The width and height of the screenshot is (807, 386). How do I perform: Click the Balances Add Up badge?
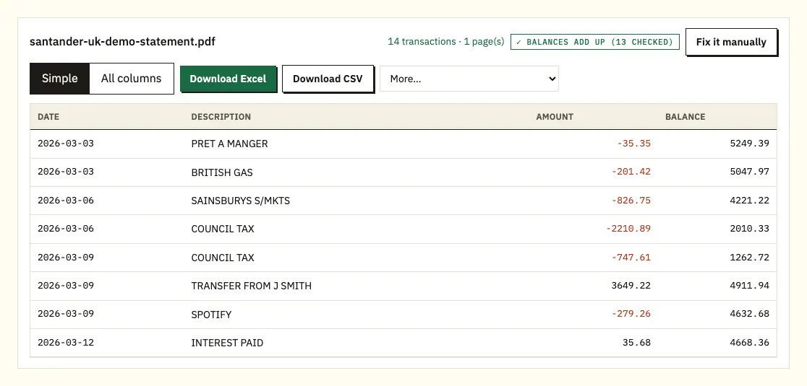click(x=595, y=42)
